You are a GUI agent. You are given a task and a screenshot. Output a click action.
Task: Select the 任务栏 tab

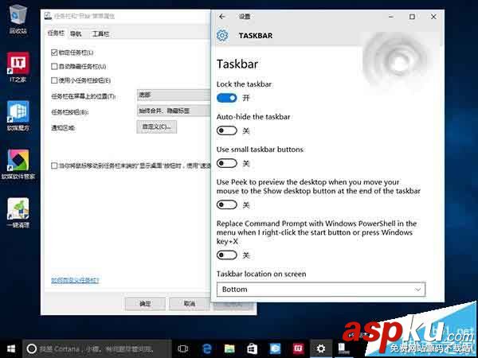[x=56, y=33]
